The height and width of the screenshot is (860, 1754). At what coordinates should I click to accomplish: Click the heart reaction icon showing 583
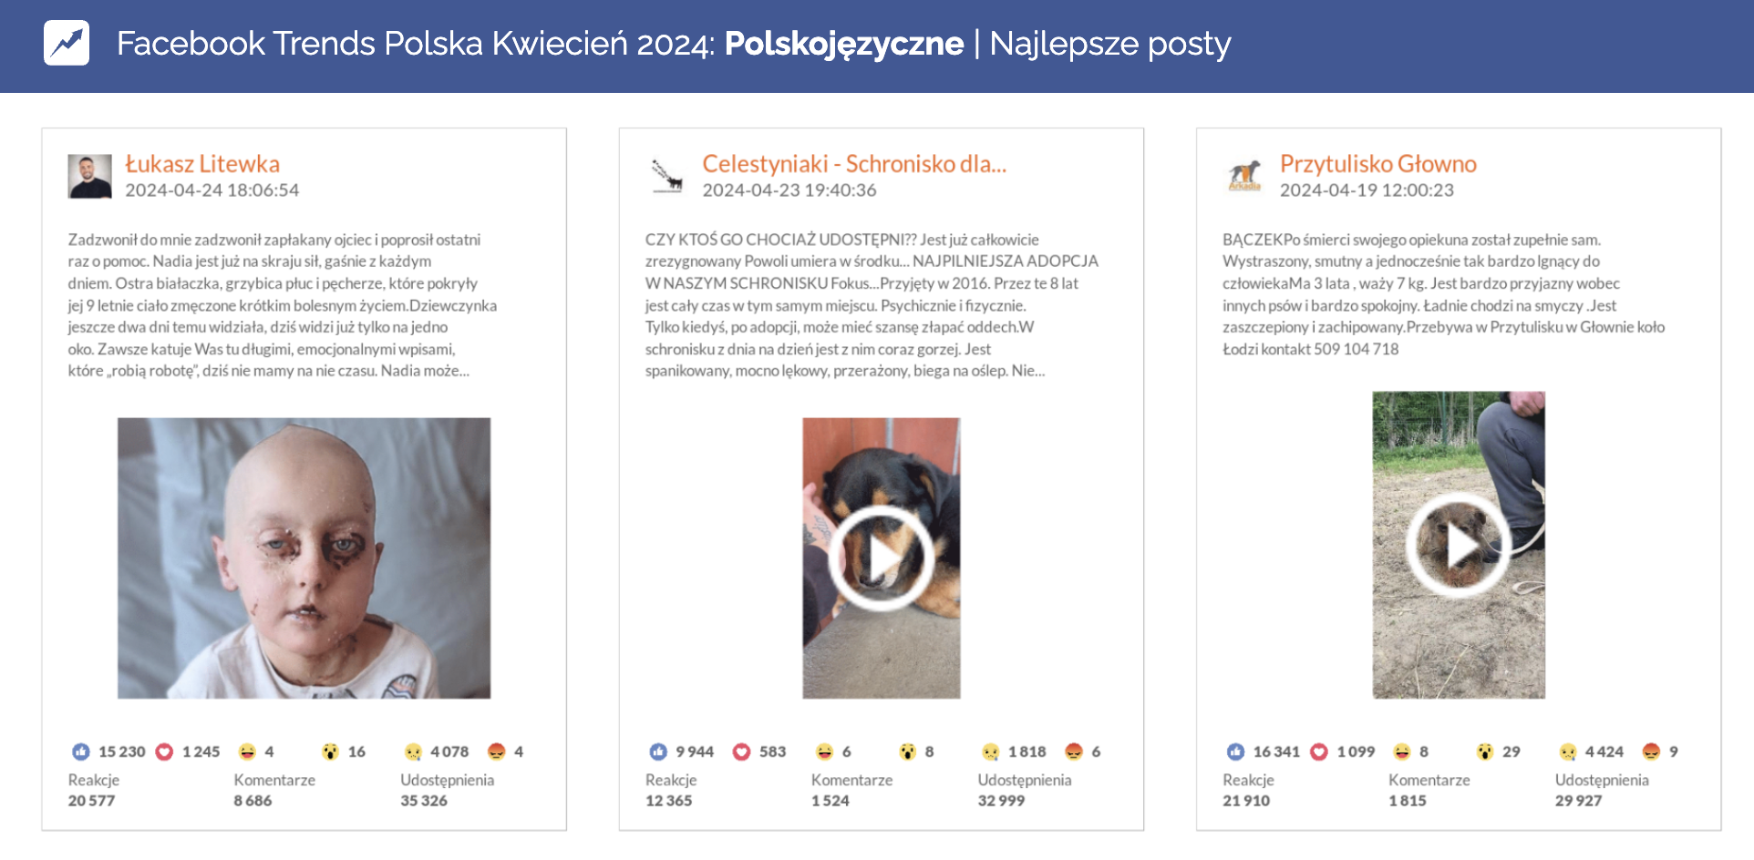(x=742, y=752)
